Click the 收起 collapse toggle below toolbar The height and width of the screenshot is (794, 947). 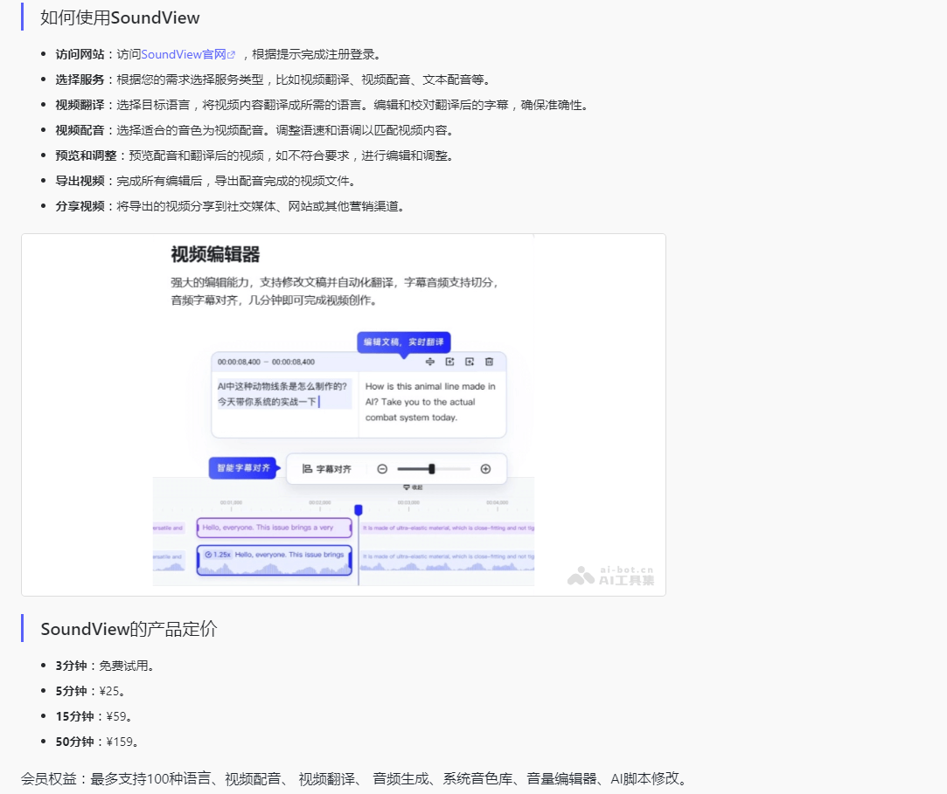(x=413, y=487)
